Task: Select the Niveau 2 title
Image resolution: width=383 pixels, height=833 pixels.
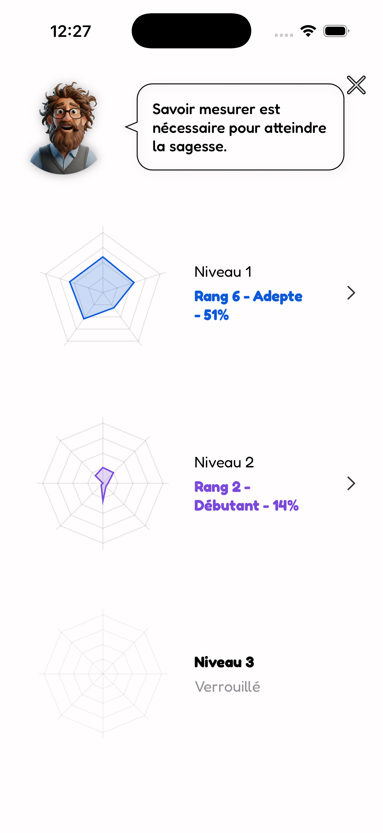Action: pos(224,463)
